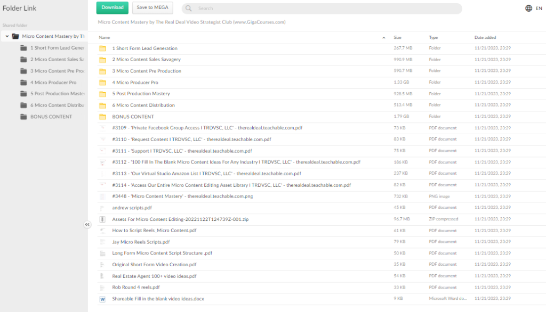Image resolution: width=546 pixels, height=312 pixels.
Task: Click PDF icon next to Real Estate Agent file
Action: (102, 276)
